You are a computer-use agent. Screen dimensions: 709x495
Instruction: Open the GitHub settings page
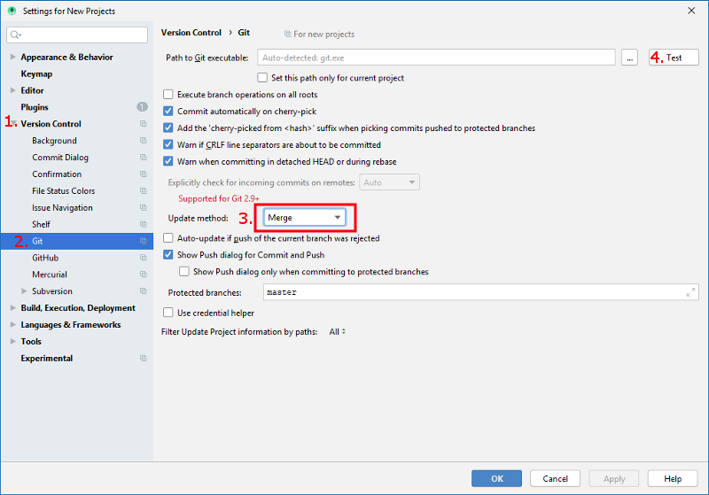click(45, 258)
